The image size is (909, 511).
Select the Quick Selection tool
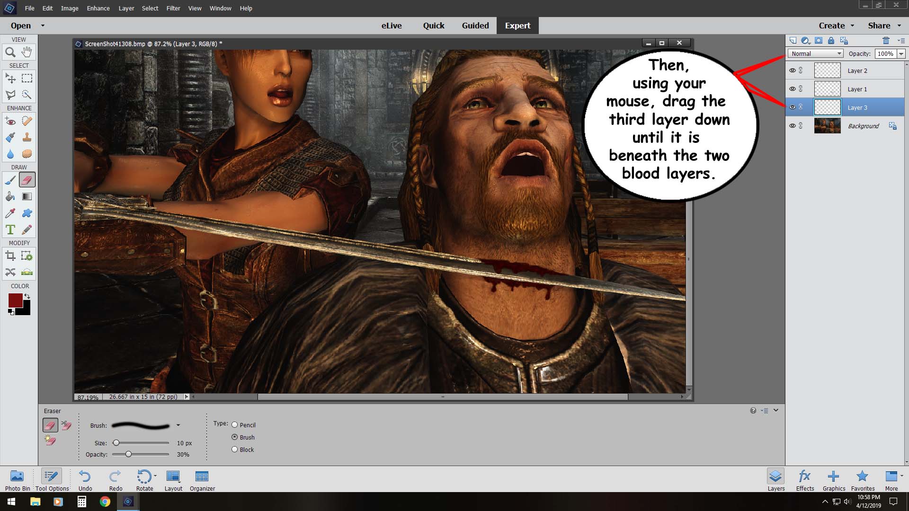pyautogui.click(x=27, y=95)
